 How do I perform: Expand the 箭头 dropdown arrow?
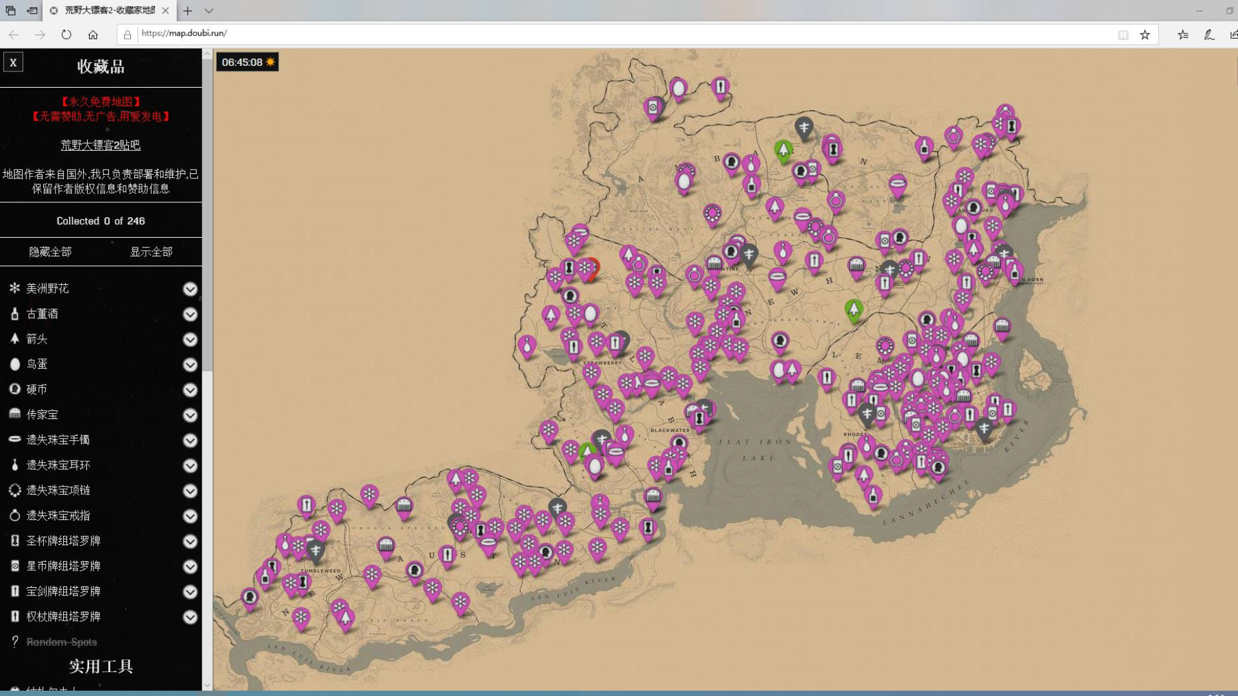click(x=190, y=340)
